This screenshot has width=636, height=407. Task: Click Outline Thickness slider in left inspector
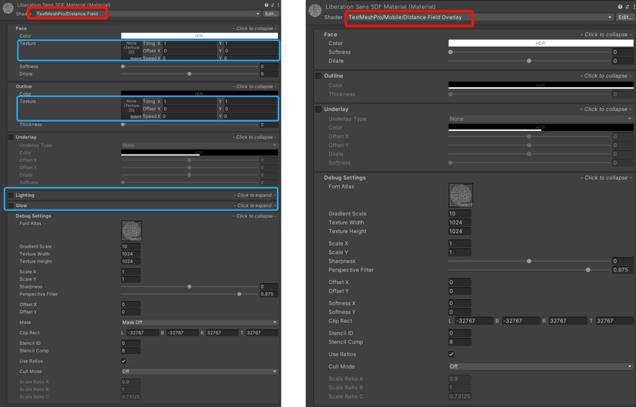tap(190, 125)
